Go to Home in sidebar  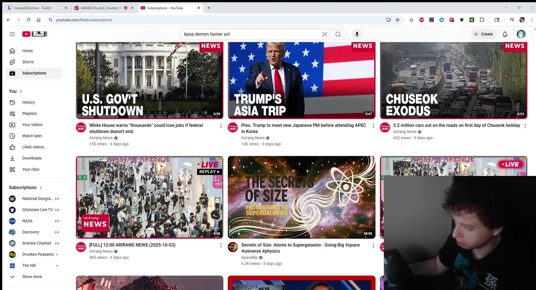(x=34, y=51)
